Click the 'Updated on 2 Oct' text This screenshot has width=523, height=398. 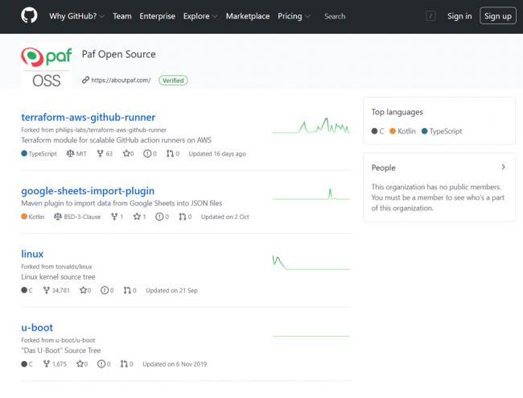pyautogui.click(x=224, y=217)
